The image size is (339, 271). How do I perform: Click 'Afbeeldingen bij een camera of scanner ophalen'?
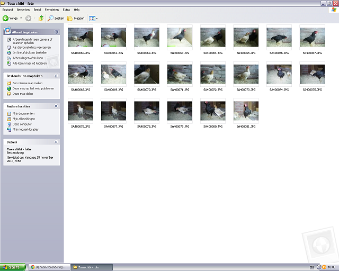tap(30, 41)
